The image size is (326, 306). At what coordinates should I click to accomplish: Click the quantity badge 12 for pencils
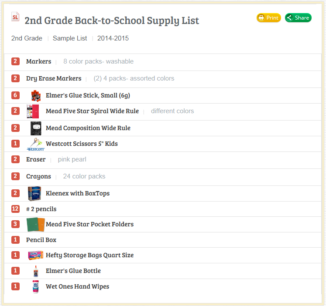[15, 209]
